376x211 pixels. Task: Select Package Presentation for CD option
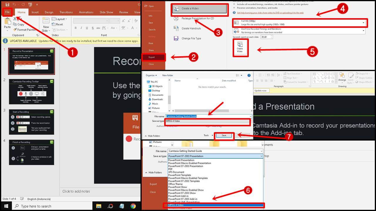tap(194, 18)
